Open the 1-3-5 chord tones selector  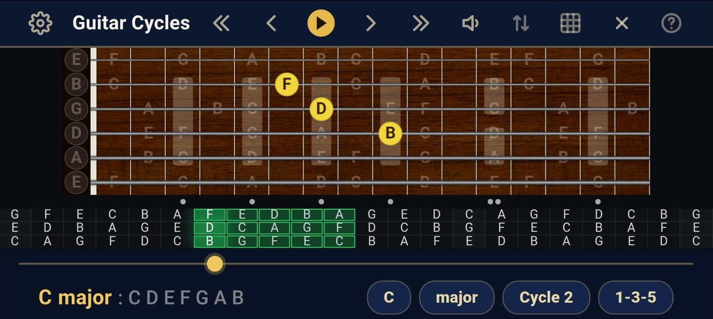click(x=636, y=297)
